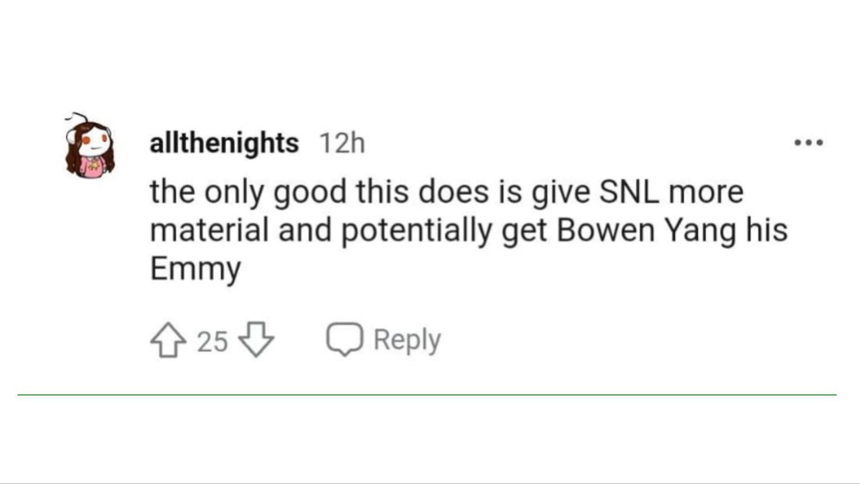The width and height of the screenshot is (860, 484).
Task: Open the three-dot comment options menu
Action: 808,143
